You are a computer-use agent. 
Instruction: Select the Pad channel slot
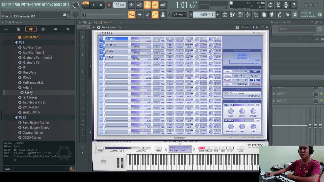pos(117,57)
